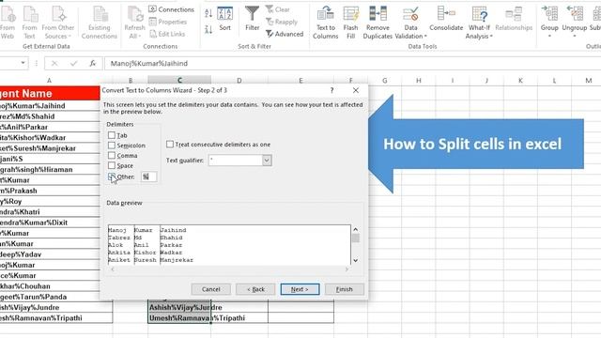
Task: Toggle the Filter funnel button
Action: click(x=253, y=19)
